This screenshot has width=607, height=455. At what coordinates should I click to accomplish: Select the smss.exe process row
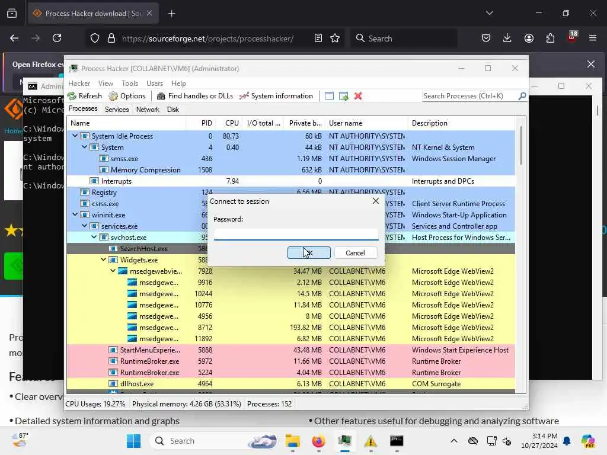point(290,159)
